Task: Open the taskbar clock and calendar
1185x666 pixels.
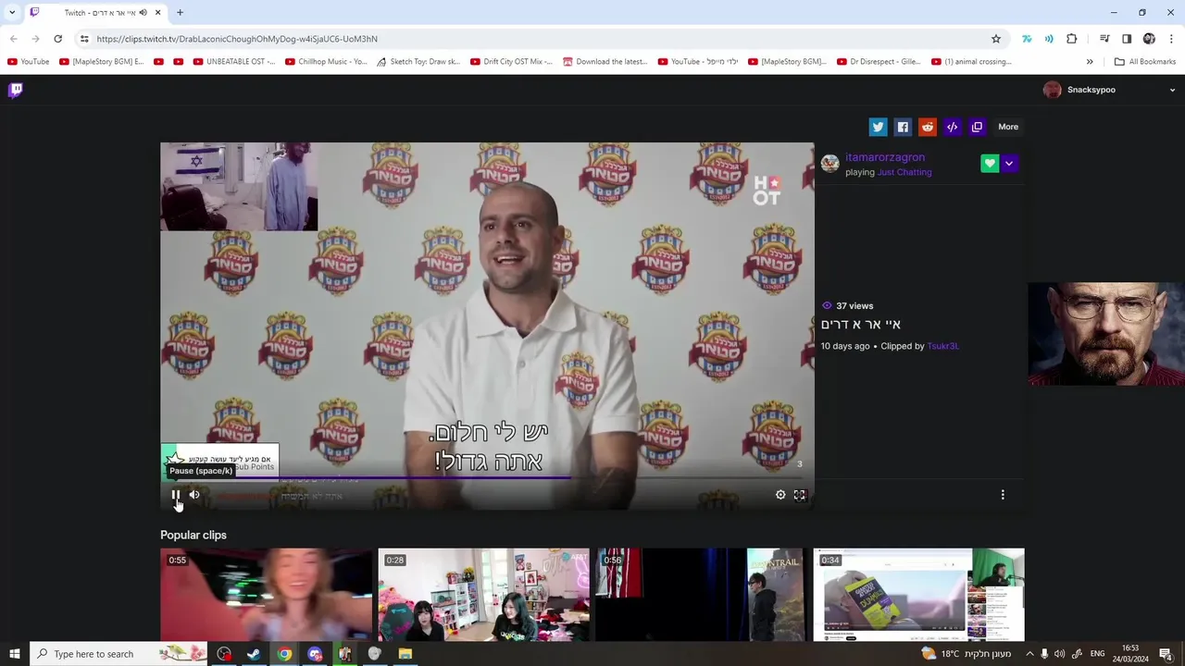Action: click(1130, 654)
